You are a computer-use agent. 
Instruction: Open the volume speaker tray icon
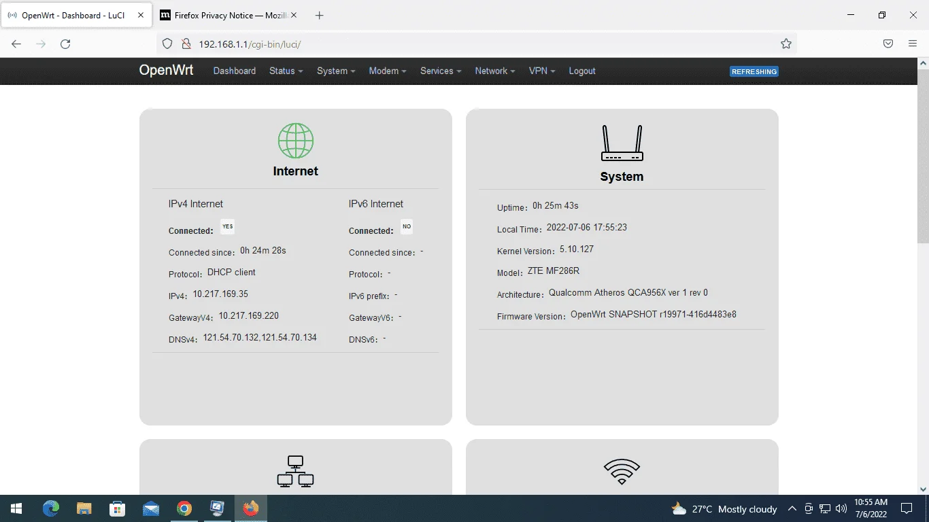[x=841, y=508]
